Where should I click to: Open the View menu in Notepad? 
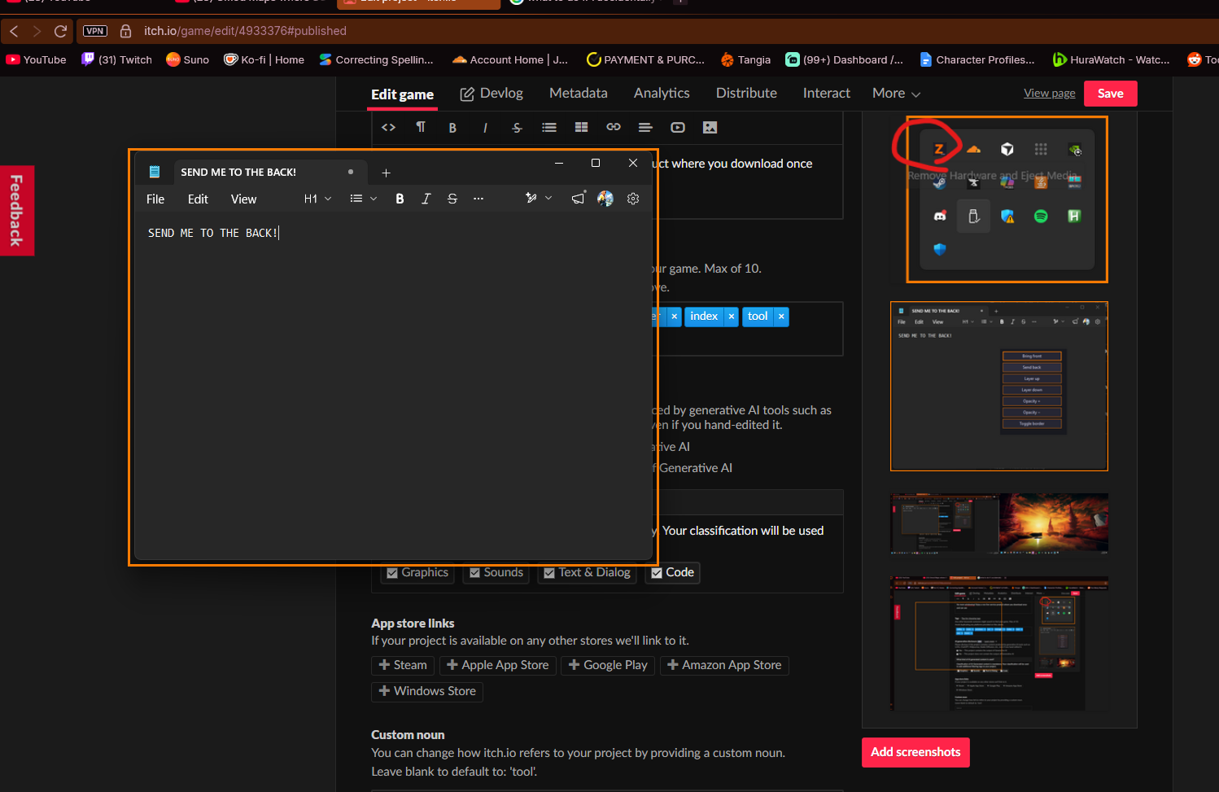pos(243,199)
